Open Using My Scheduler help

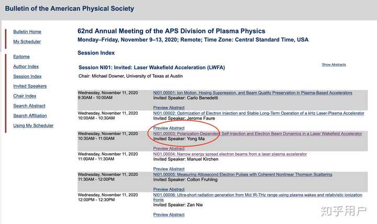pyautogui.click(x=34, y=125)
